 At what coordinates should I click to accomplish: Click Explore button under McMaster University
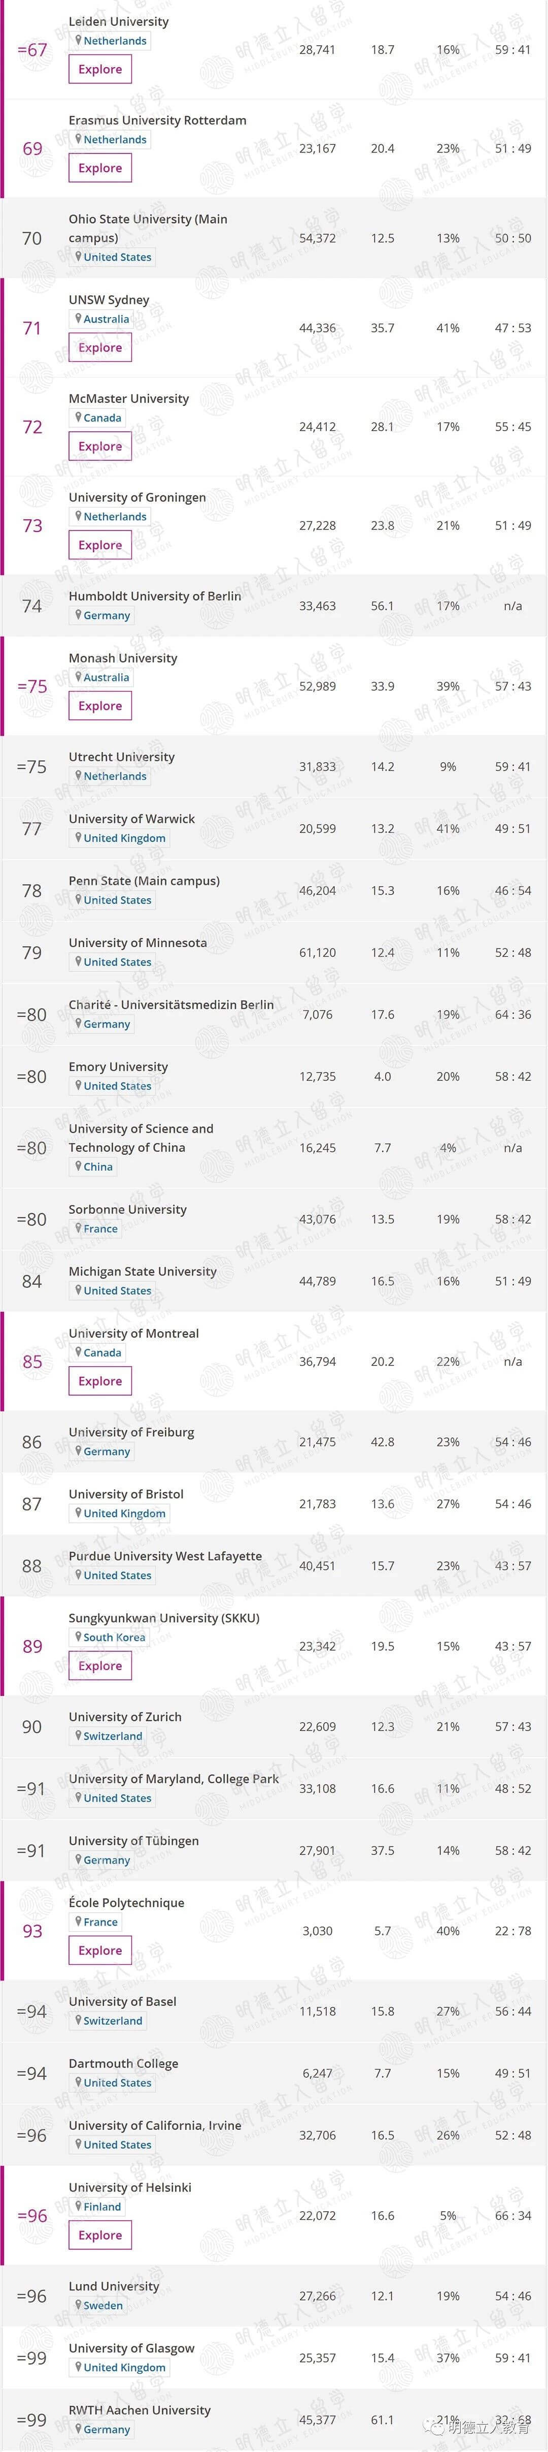tap(100, 448)
